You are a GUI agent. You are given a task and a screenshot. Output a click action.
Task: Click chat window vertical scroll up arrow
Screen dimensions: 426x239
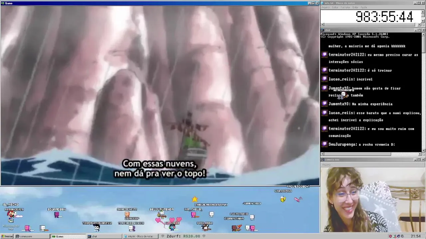423,34
